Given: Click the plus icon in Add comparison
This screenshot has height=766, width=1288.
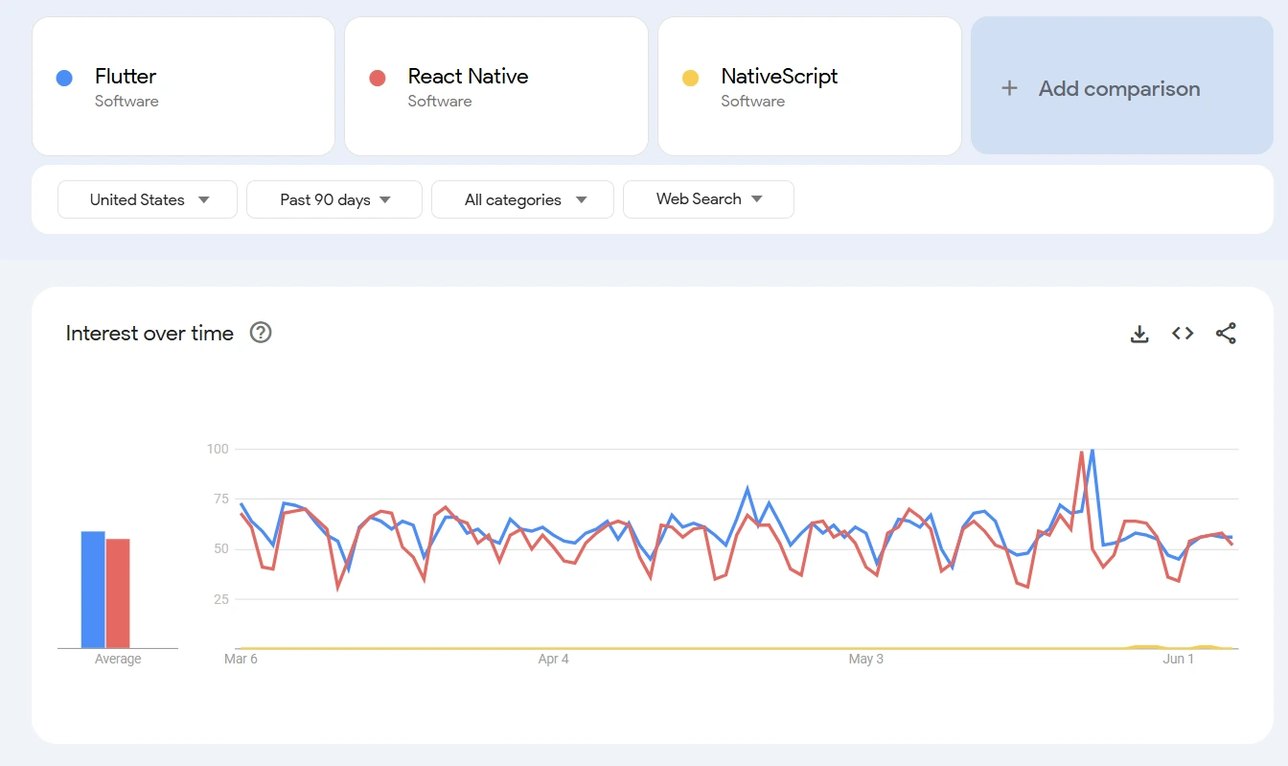Looking at the screenshot, I should [1009, 88].
